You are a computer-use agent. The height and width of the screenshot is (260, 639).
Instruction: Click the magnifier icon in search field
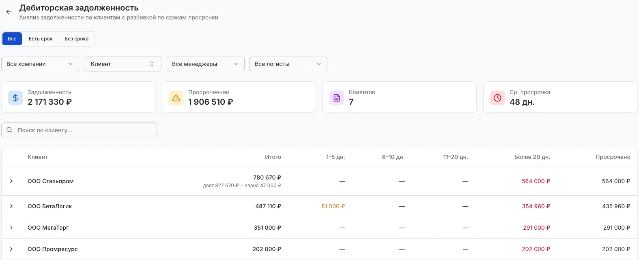click(9, 130)
